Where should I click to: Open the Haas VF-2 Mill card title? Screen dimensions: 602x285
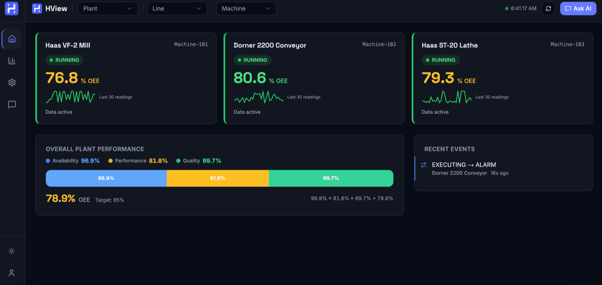coord(68,45)
